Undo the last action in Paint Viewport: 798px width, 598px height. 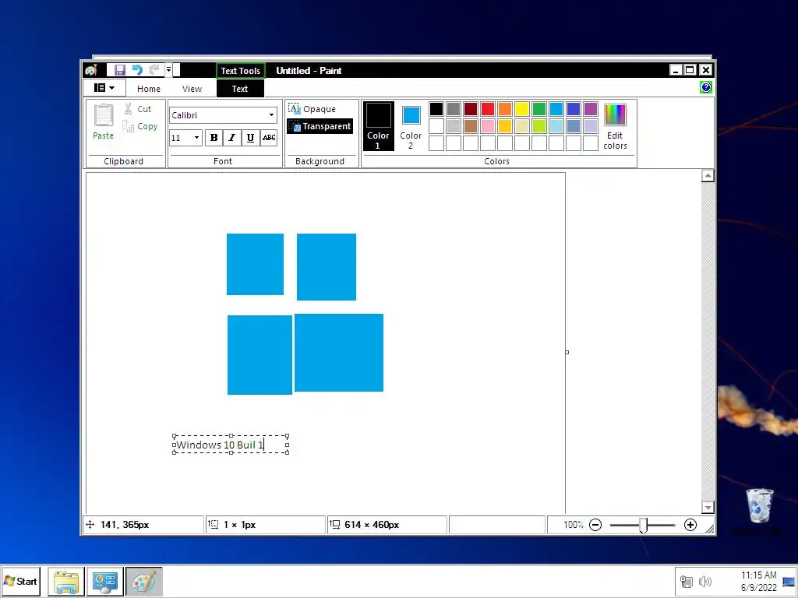(x=137, y=70)
